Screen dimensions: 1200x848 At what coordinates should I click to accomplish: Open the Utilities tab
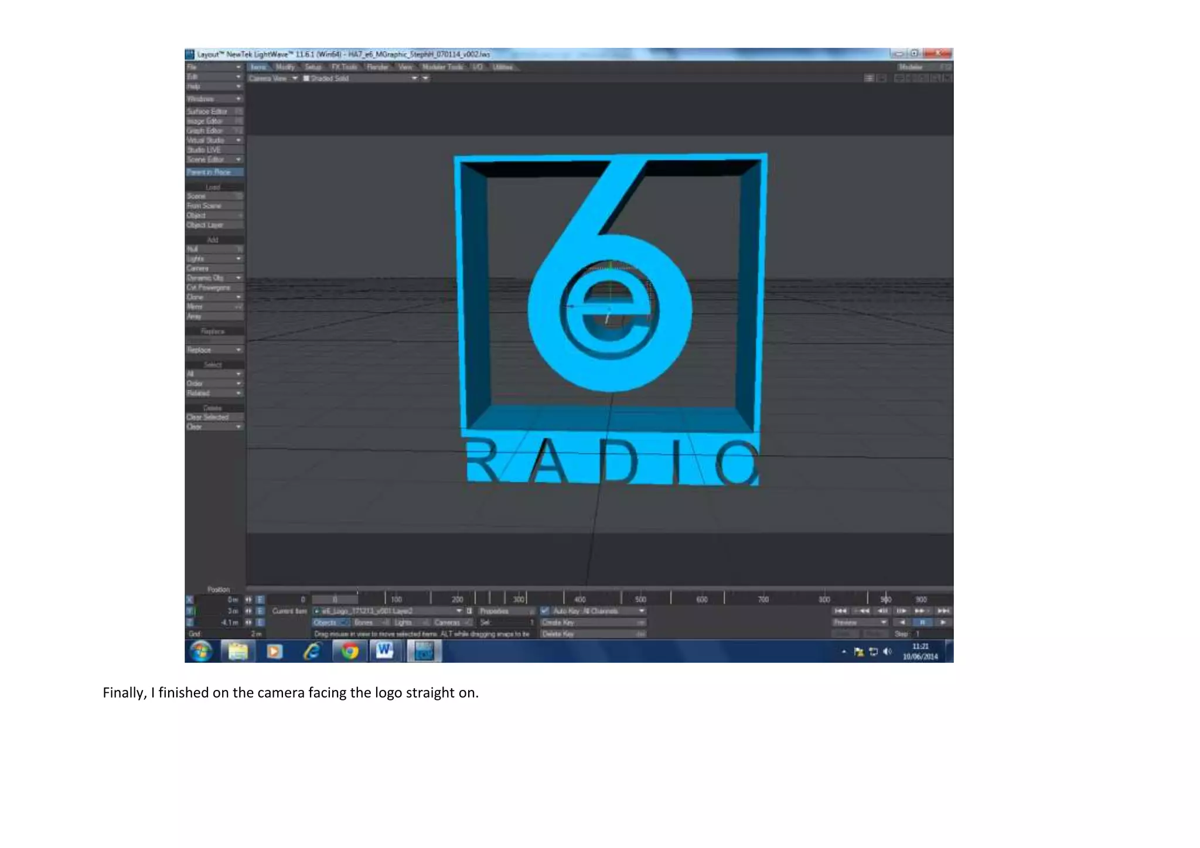point(503,67)
